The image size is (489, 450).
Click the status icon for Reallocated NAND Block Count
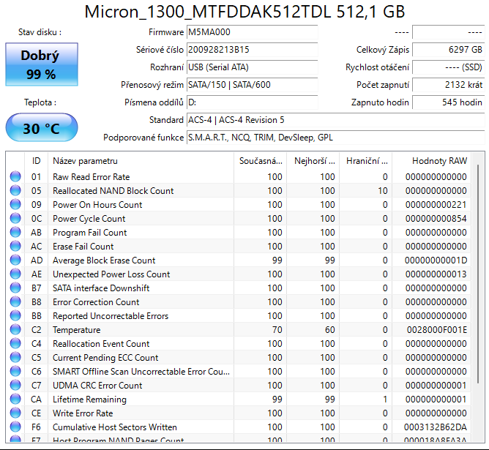tap(15, 191)
